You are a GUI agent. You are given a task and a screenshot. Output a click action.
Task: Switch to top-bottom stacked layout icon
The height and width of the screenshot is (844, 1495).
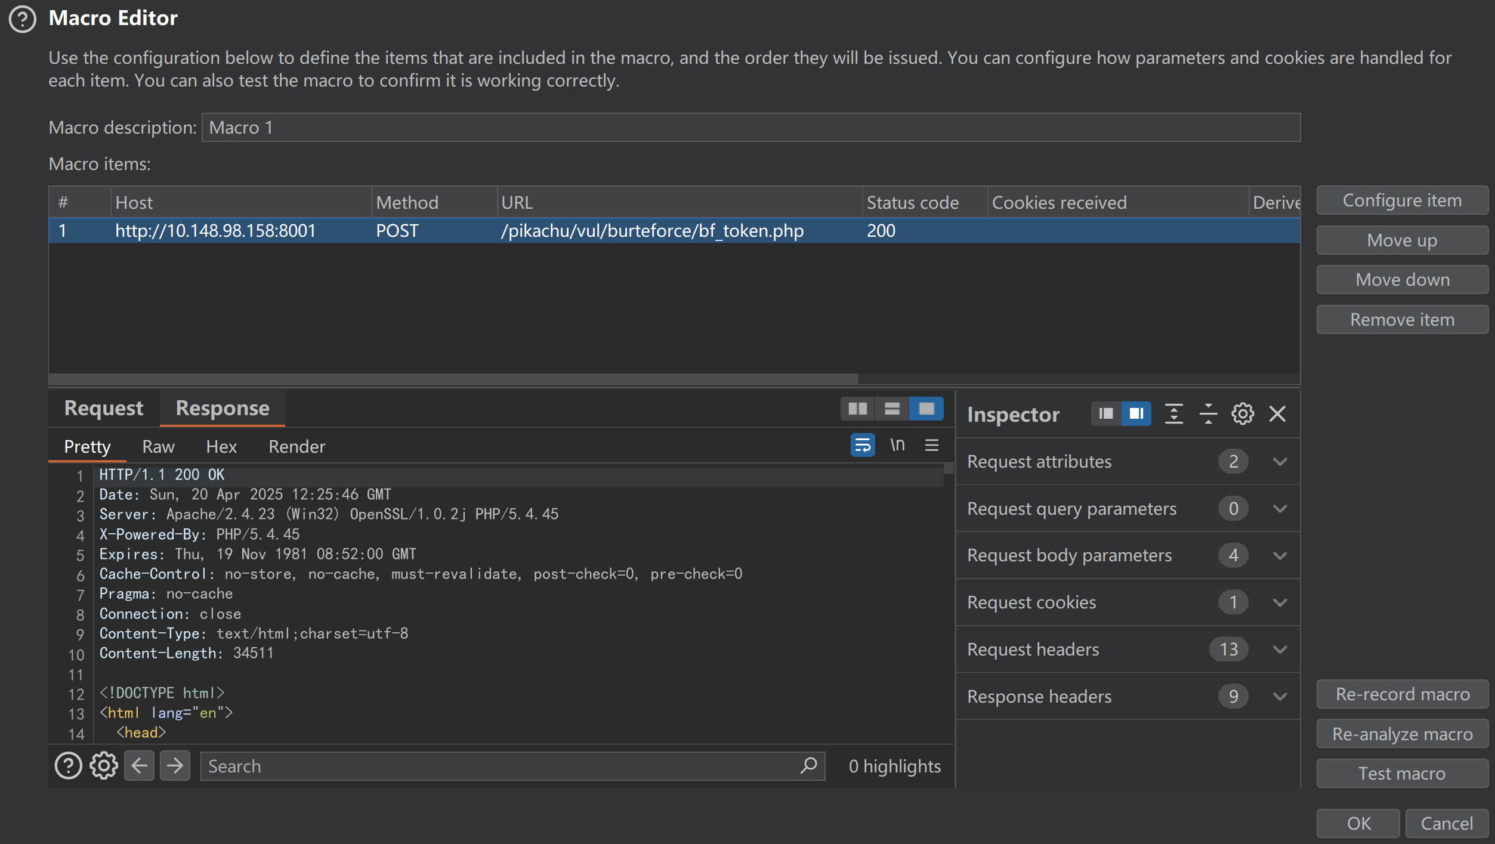coord(892,409)
